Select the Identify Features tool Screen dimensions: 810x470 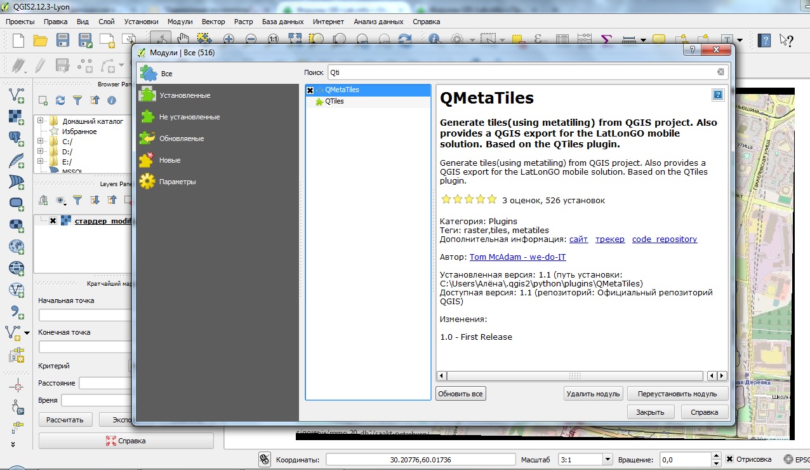pos(435,40)
